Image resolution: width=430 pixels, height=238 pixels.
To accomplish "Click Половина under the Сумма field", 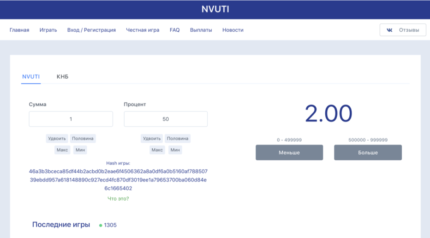I will click(x=83, y=139).
